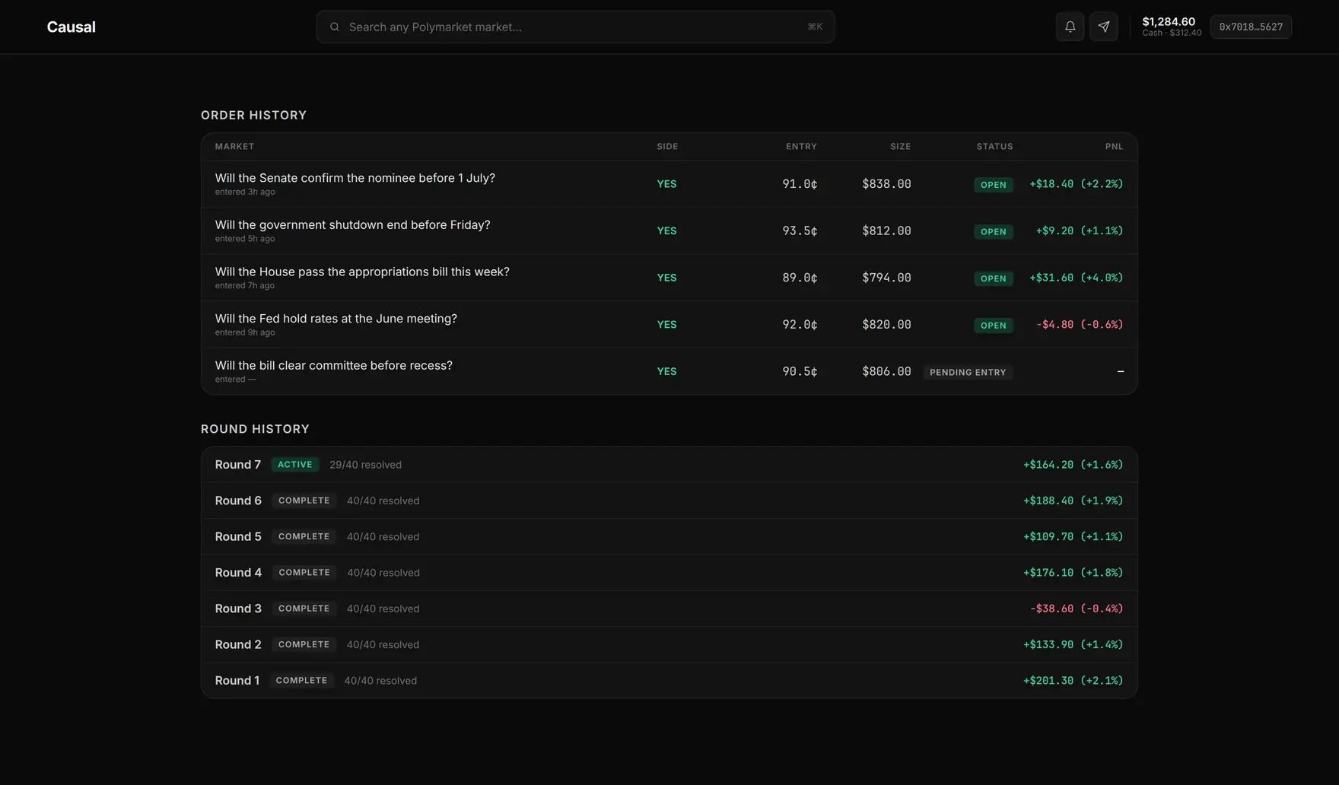
Task: Expand the Round 5 row
Action: point(669,536)
